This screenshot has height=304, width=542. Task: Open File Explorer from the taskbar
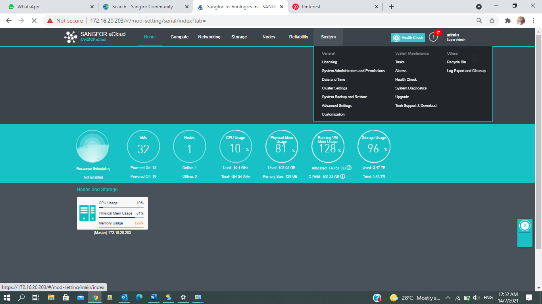point(51,297)
